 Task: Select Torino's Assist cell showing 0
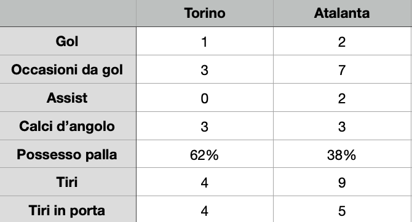point(205,98)
